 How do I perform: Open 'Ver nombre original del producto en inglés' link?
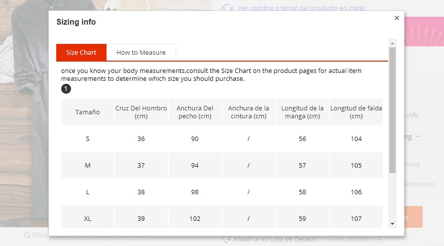[301, 8]
